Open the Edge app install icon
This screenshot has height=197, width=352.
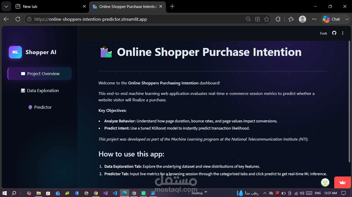257,19
